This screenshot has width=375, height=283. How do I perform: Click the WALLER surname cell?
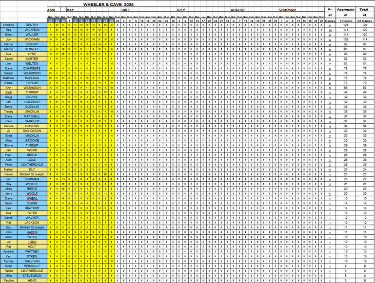point(32,35)
